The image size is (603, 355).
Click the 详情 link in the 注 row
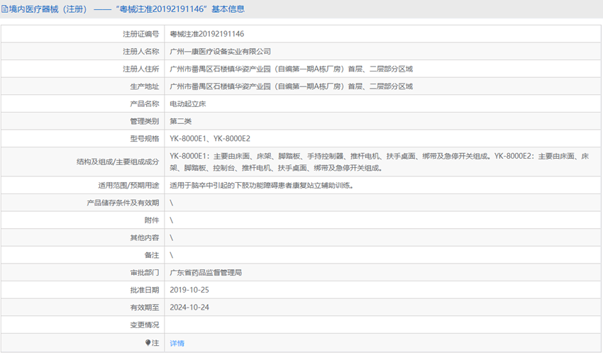[x=177, y=343]
